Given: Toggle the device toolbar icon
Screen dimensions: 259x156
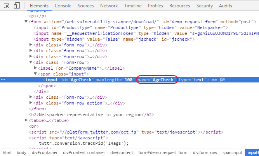Looking at the screenshot, I should (17, 6).
